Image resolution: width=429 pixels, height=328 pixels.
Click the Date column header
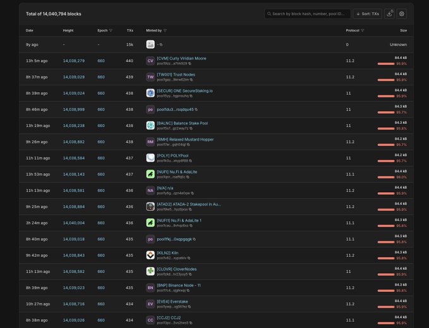point(29,30)
